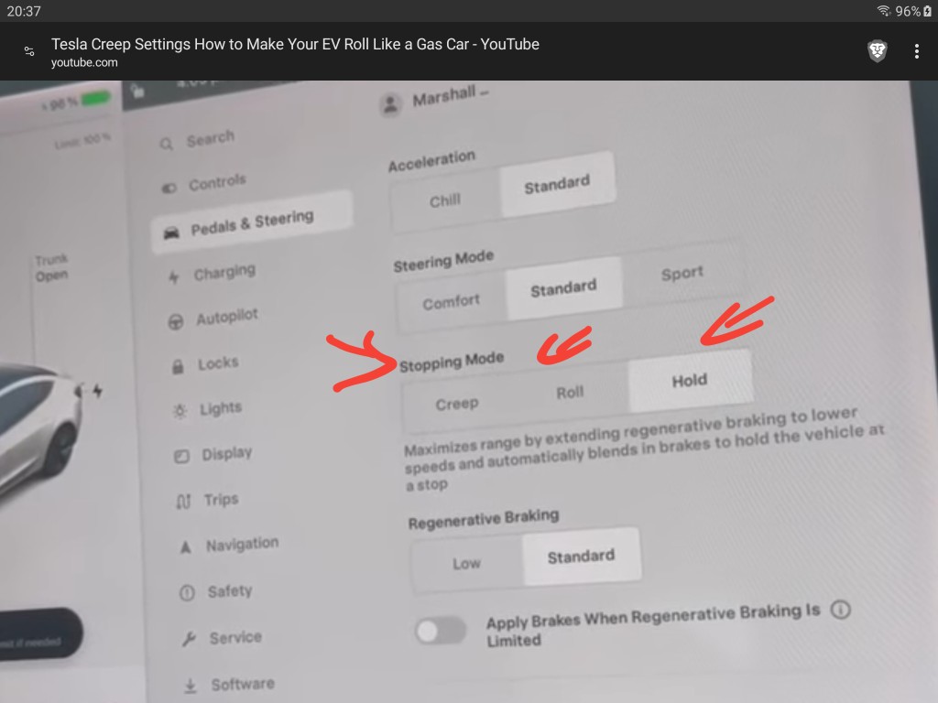Select Roll stopping mode
Viewport: 938px width, 703px height.
(x=570, y=393)
